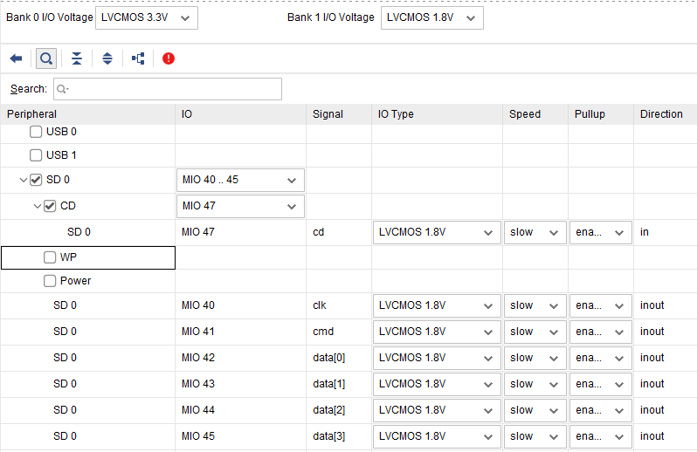Viewport: 697px width, 452px height.
Task: Click the IO column header
Action: (x=240, y=114)
